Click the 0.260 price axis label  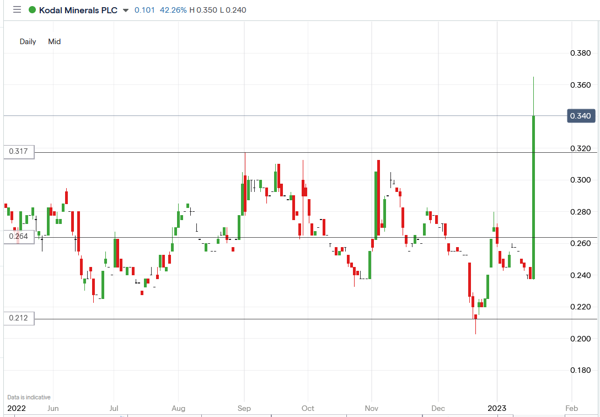click(x=581, y=243)
